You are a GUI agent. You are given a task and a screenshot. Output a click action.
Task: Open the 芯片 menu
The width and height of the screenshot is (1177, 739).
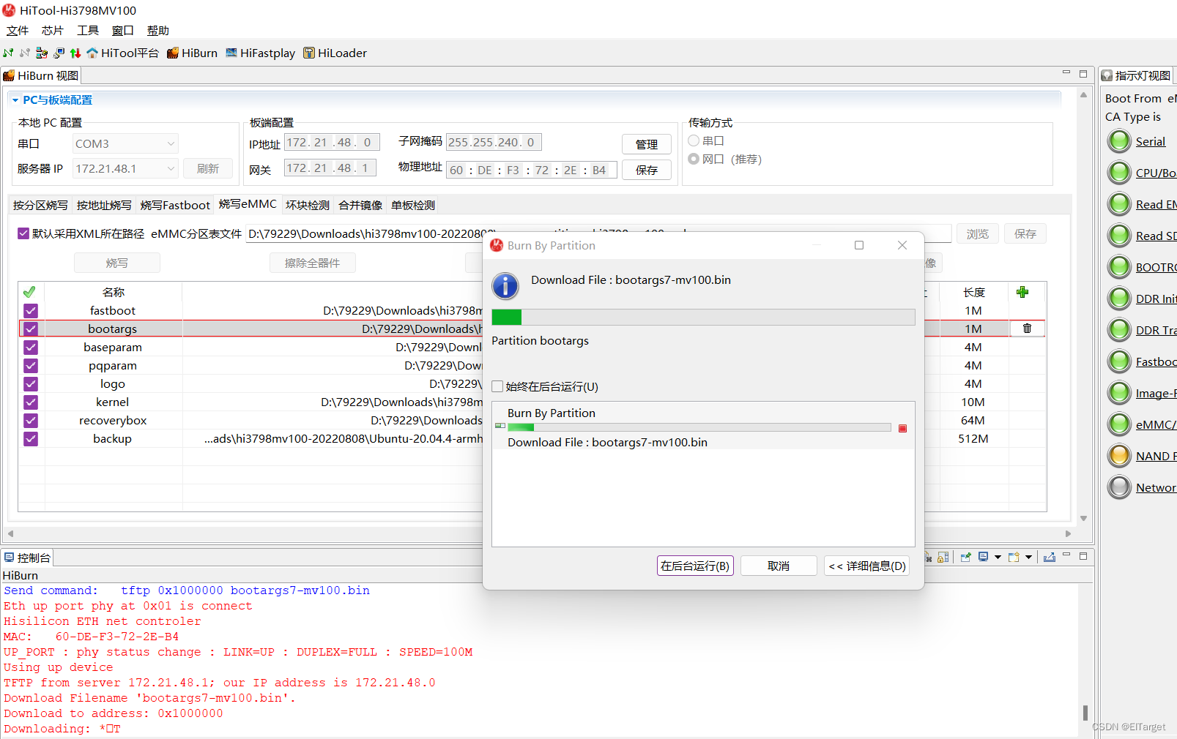(53, 30)
